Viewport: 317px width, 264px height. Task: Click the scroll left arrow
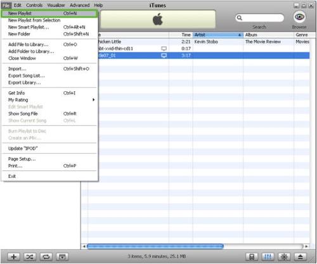pyautogui.click(x=84, y=246)
